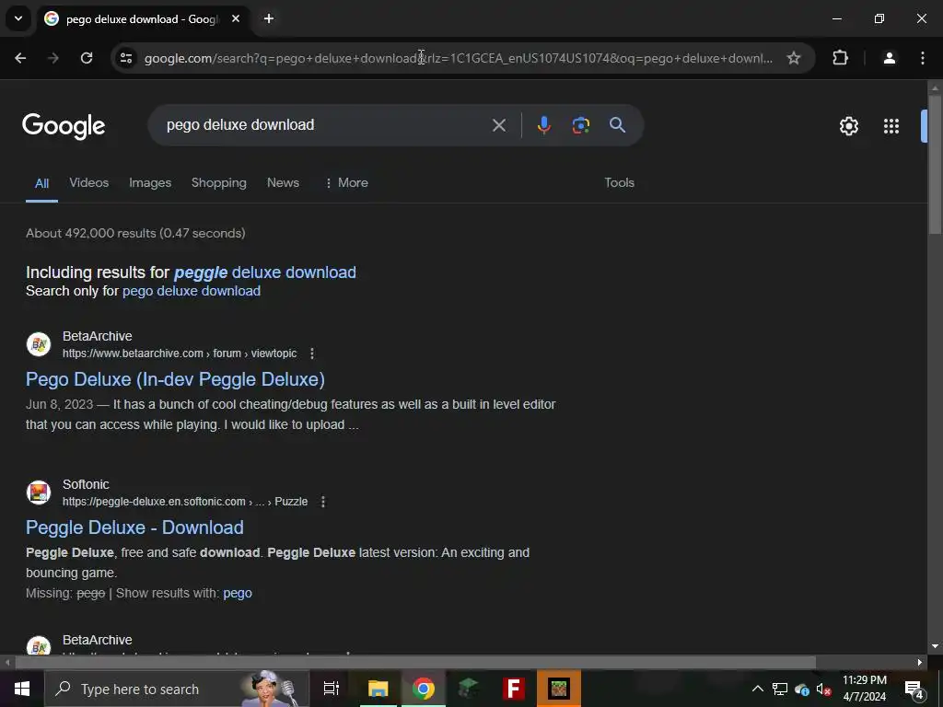
Task: Open the taskbar clock and date
Action: [x=864, y=689]
